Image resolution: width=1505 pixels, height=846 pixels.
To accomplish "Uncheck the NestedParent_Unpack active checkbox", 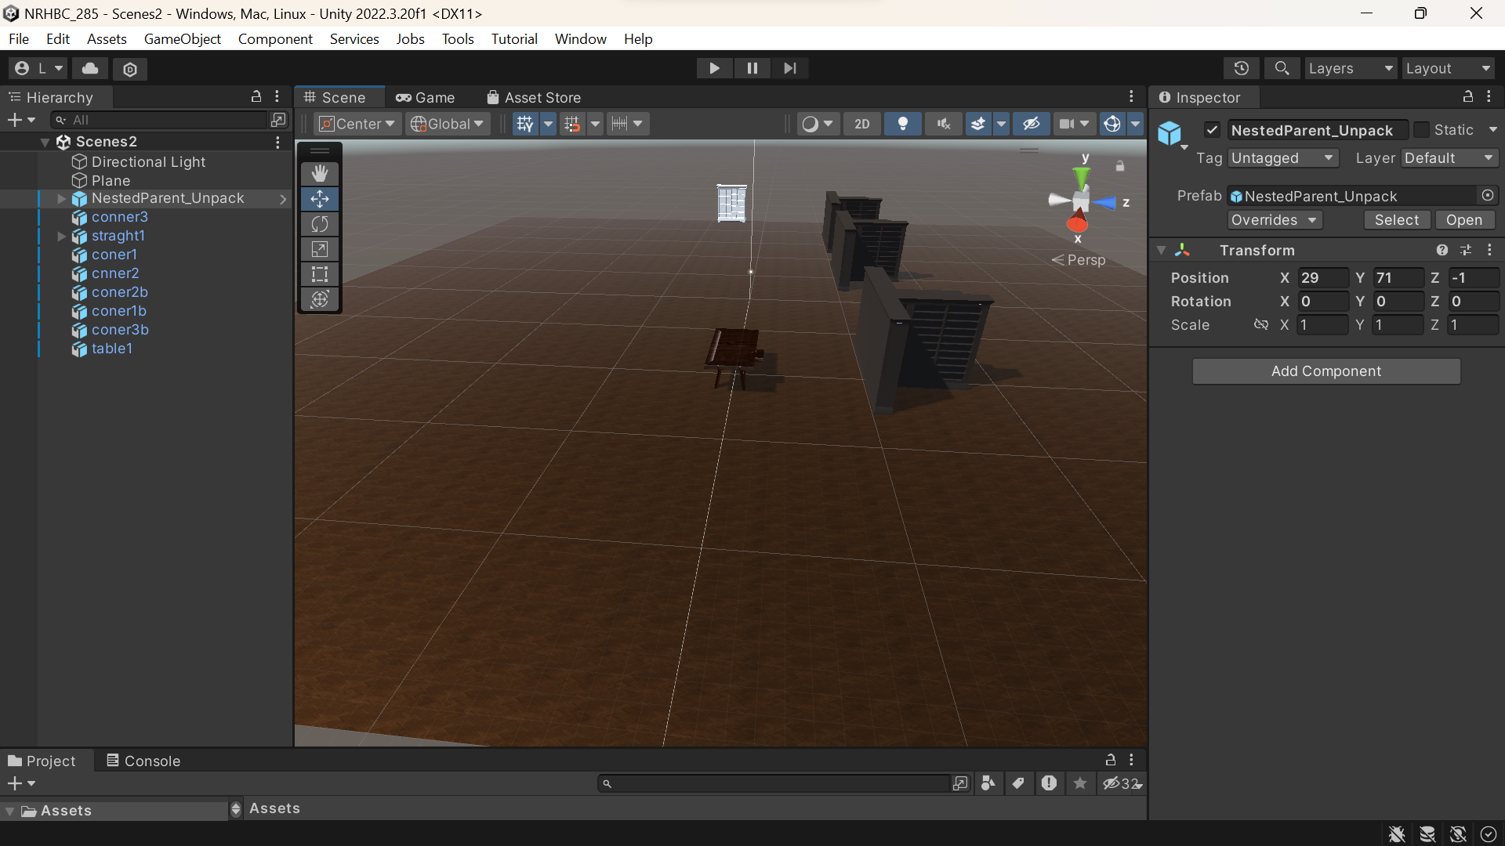I will [x=1213, y=130].
